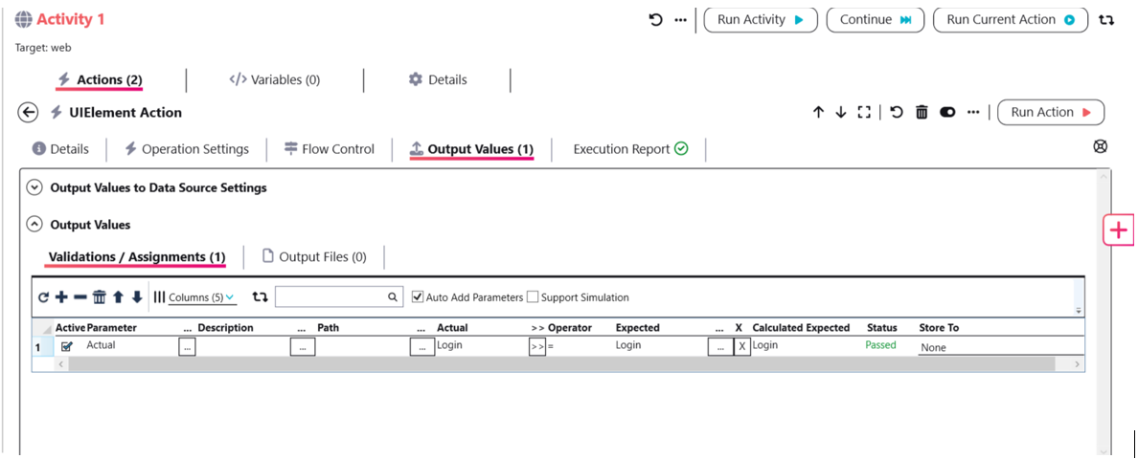Click the pink plus button on right edge
The width and height of the screenshot is (1138, 459).
pos(1118,230)
